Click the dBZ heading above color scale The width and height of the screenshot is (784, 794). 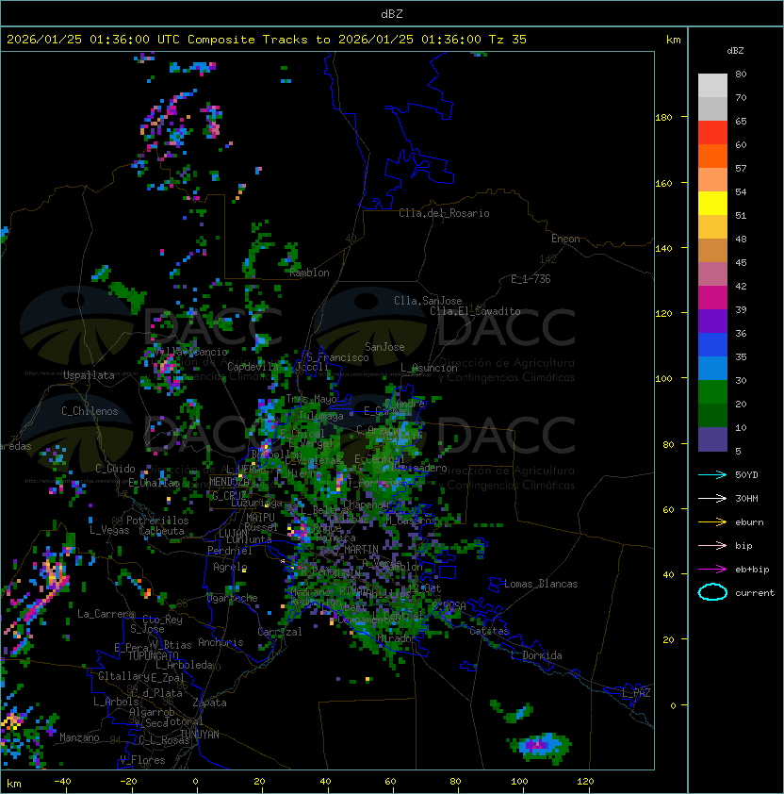pyautogui.click(x=735, y=51)
